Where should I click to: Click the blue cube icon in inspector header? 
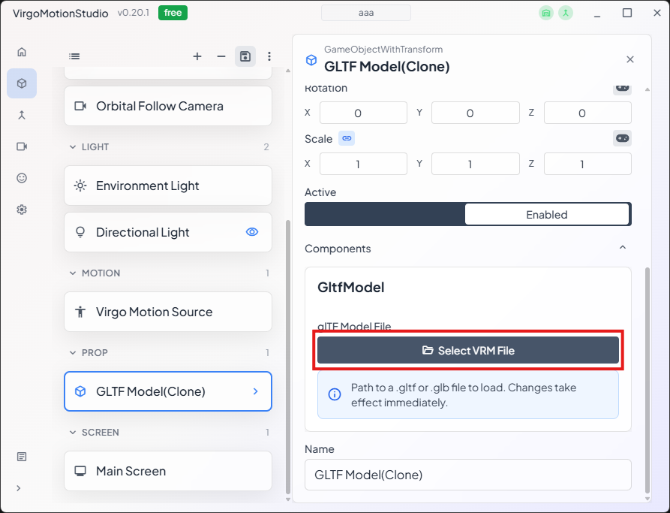click(311, 60)
